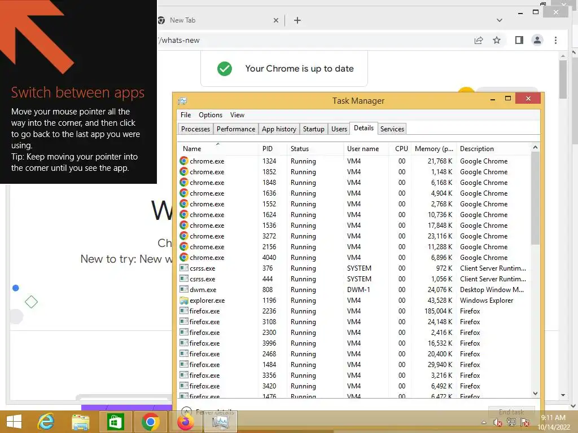Click the Chrome icon of PID 1324 row
The image size is (578, 433).
(183, 161)
